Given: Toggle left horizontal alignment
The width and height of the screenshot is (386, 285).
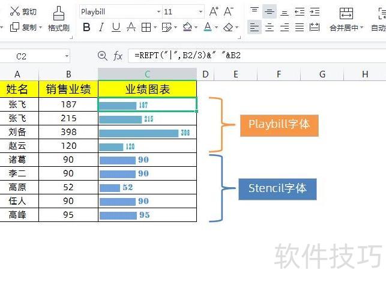Looking at the screenshot, I should pos(255,27).
